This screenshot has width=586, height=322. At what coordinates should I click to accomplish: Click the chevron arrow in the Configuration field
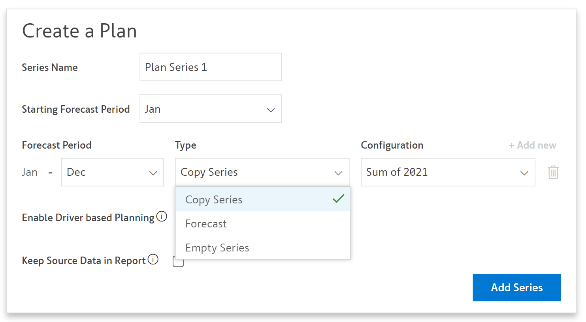[524, 173]
